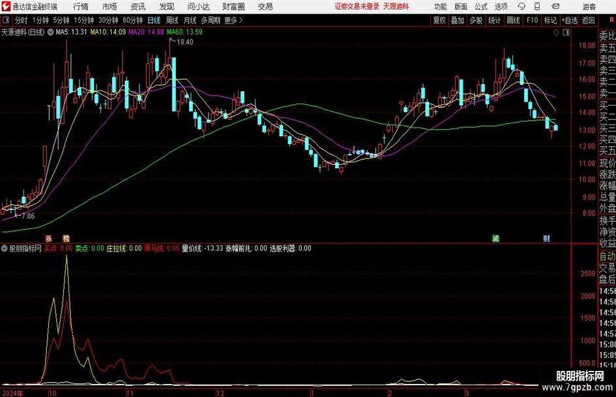Open the customer service headset icon
The width and height of the screenshot is (616, 397).
pos(521,7)
